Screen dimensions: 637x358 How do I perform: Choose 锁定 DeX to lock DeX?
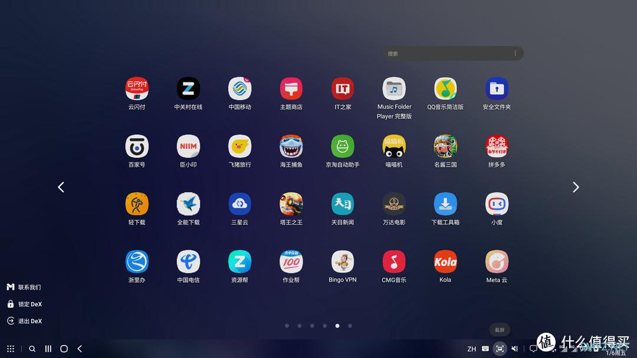point(24,304)
